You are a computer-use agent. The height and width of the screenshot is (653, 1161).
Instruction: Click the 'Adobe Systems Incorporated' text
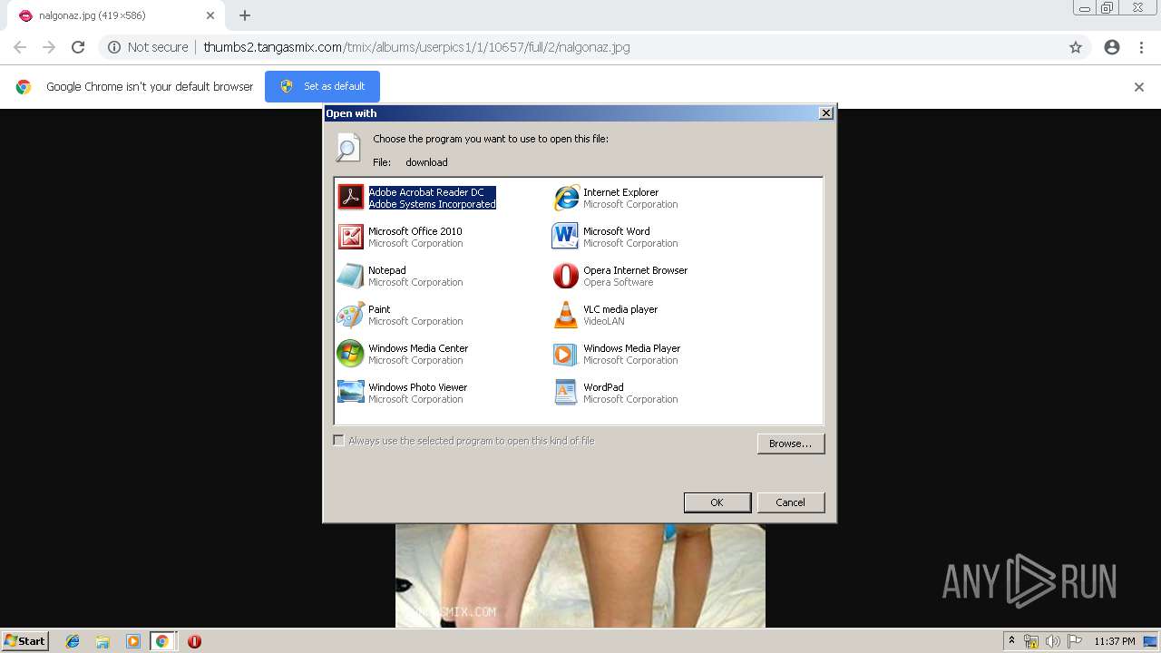(x=432, y=205)
